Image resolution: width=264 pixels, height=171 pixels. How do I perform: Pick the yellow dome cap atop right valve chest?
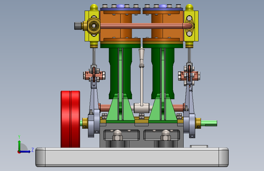click(x=189, y=7)
